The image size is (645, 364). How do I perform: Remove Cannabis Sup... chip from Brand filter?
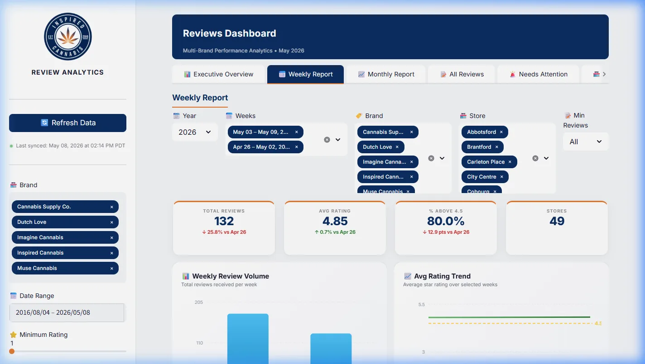(x=412, y=132)
